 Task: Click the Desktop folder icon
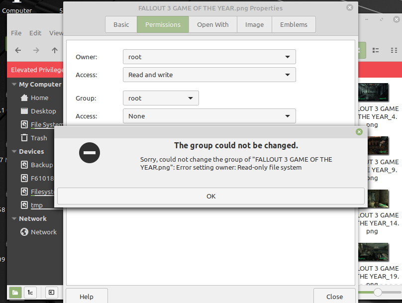pos(24,111)
